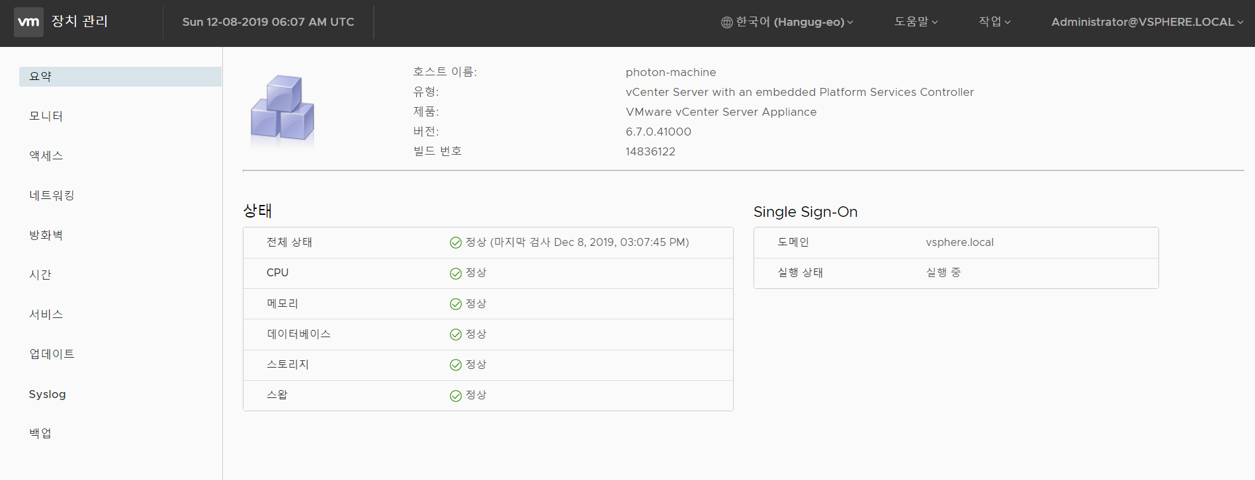Select the 요약 summary tab

(x=120, y=77)
